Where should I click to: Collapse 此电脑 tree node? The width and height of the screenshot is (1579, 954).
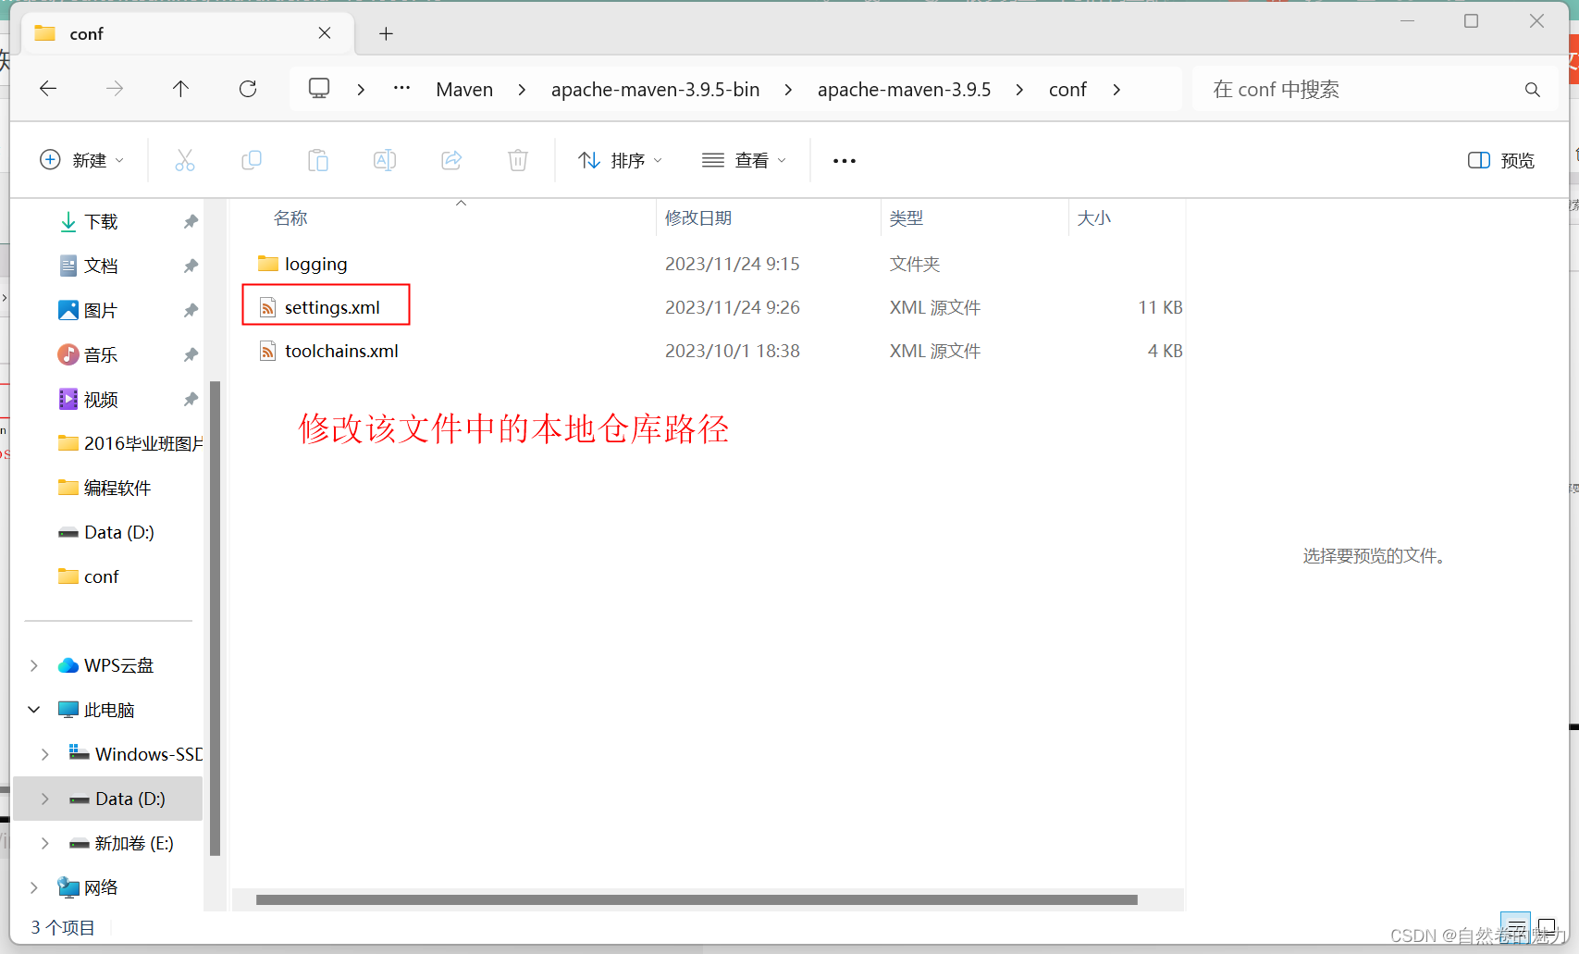tap(34, 710)
